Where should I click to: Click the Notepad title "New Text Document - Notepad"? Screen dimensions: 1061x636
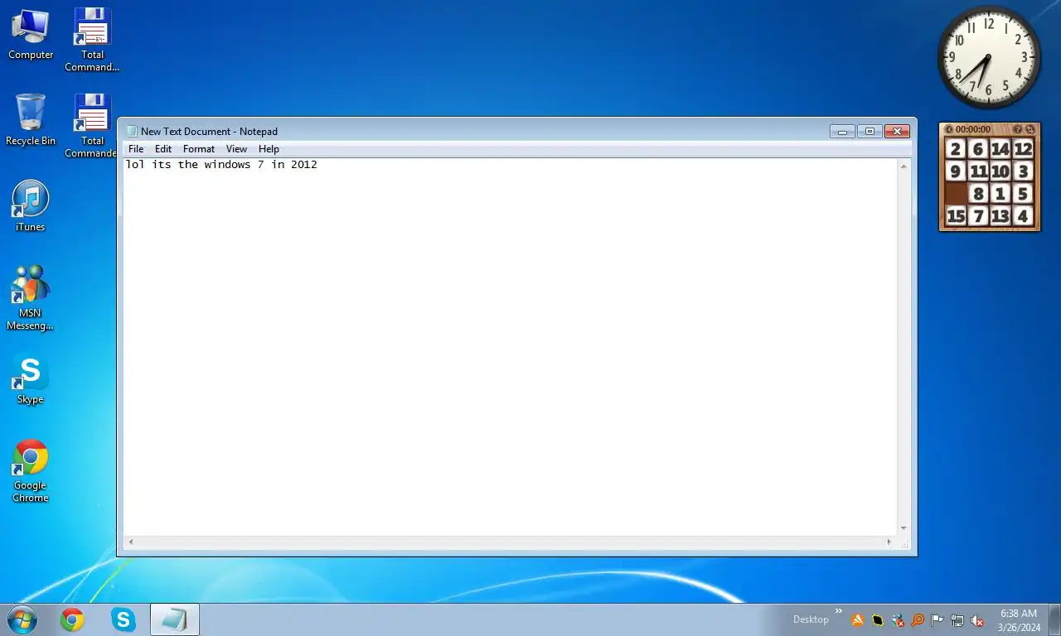(x=209, y=132)
